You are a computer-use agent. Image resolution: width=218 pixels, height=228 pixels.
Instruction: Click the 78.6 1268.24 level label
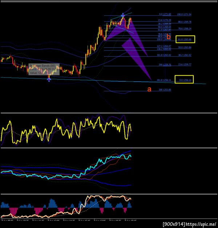click(185, 29)
